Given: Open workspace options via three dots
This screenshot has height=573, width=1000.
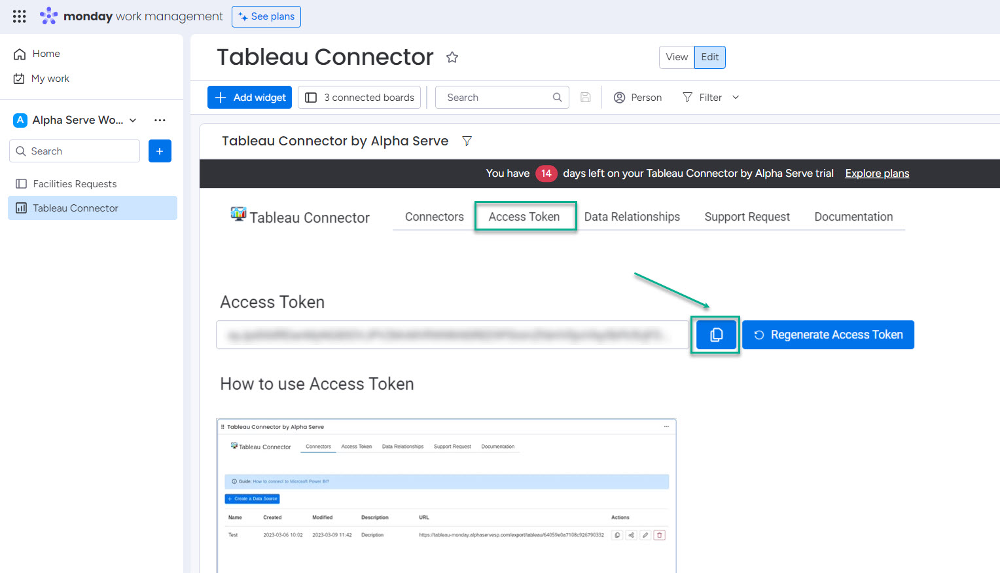Looking at the screenshot, I should pyautogui.click(x=160, y=120).
